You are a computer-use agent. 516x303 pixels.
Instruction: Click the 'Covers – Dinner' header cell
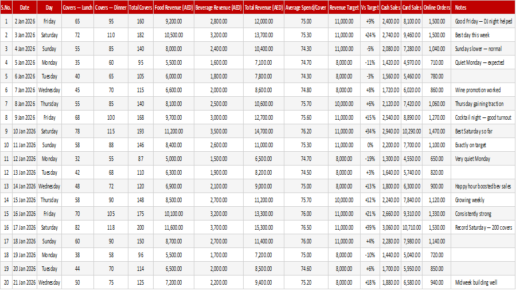pyautogui.click(x=111, y=7)
